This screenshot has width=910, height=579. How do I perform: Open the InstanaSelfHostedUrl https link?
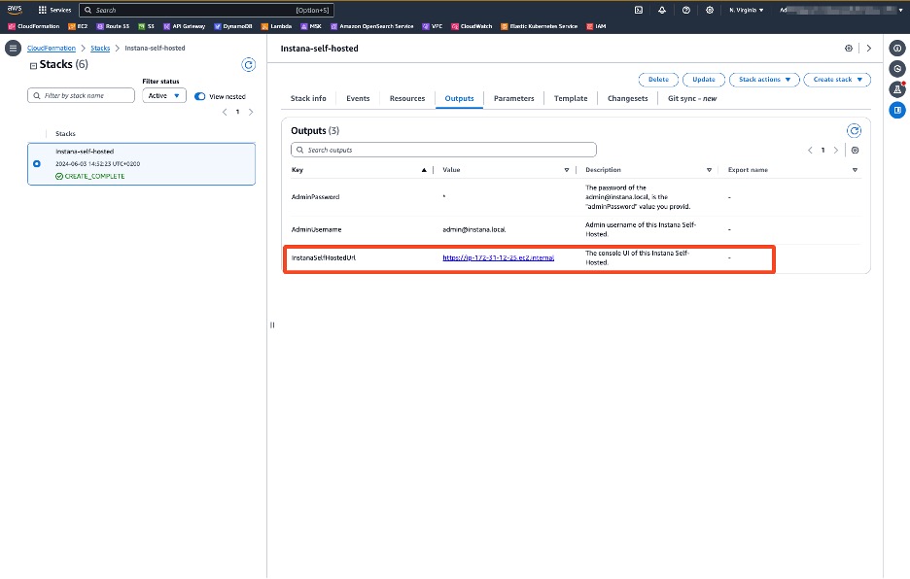click(x=498, y=257)
